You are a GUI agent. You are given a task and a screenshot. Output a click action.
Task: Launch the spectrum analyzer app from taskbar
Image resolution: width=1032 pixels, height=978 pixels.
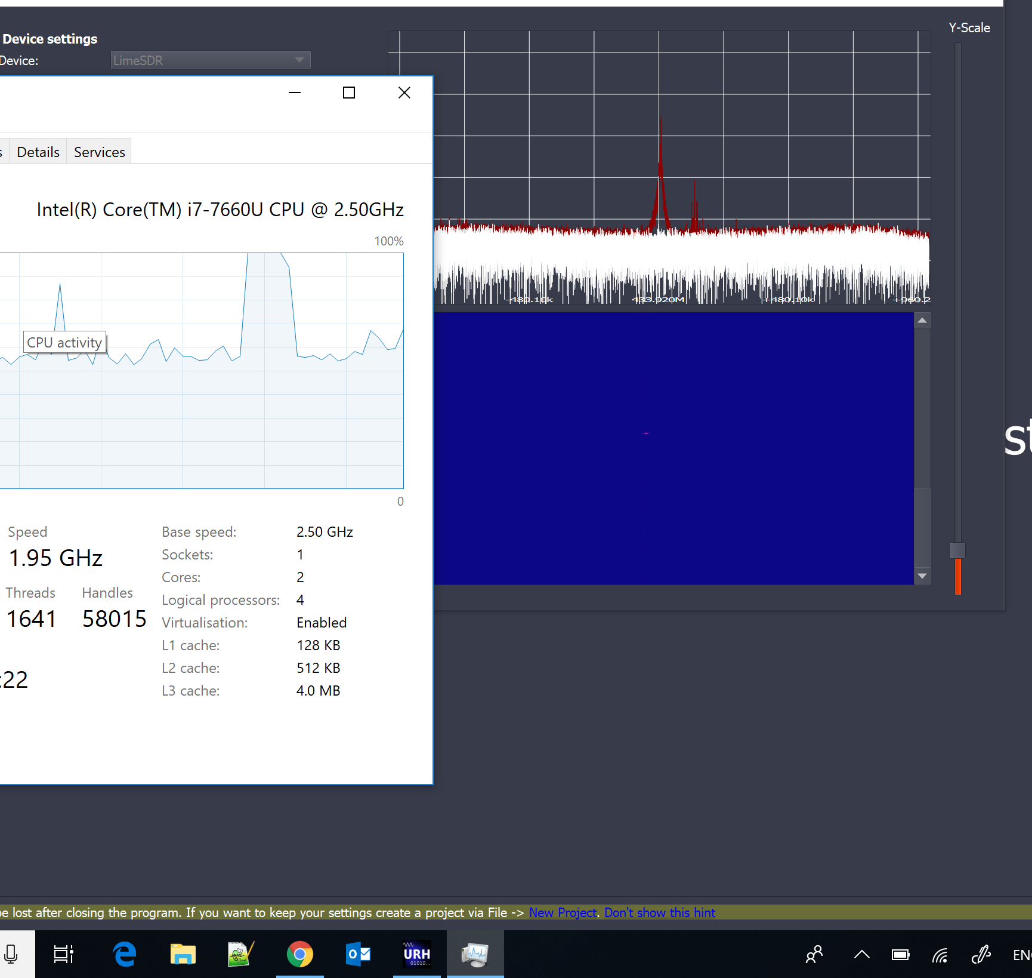[x=475, y=954]
